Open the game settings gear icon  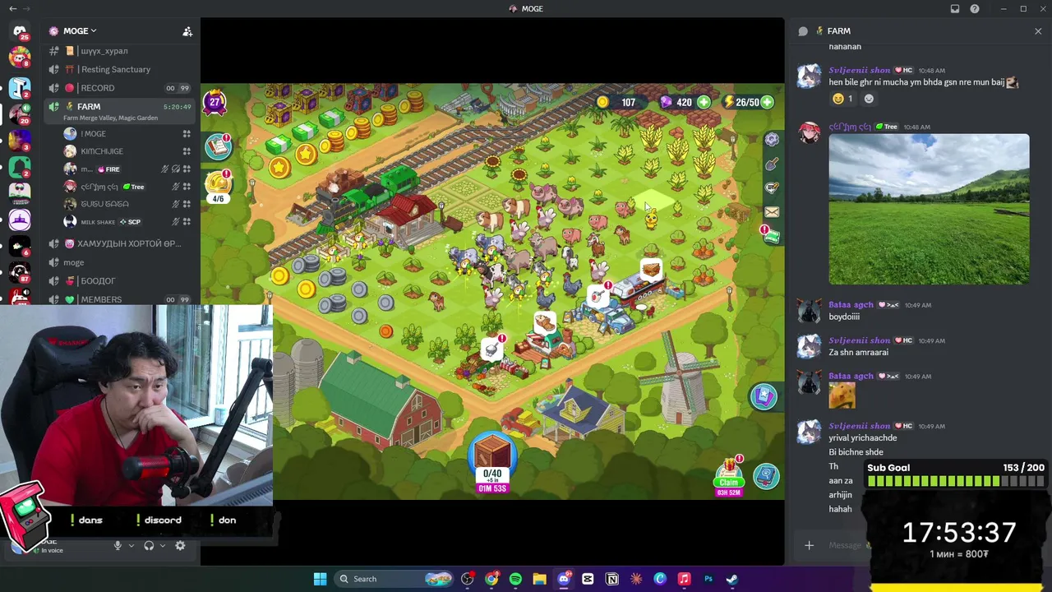click(772, 140)
